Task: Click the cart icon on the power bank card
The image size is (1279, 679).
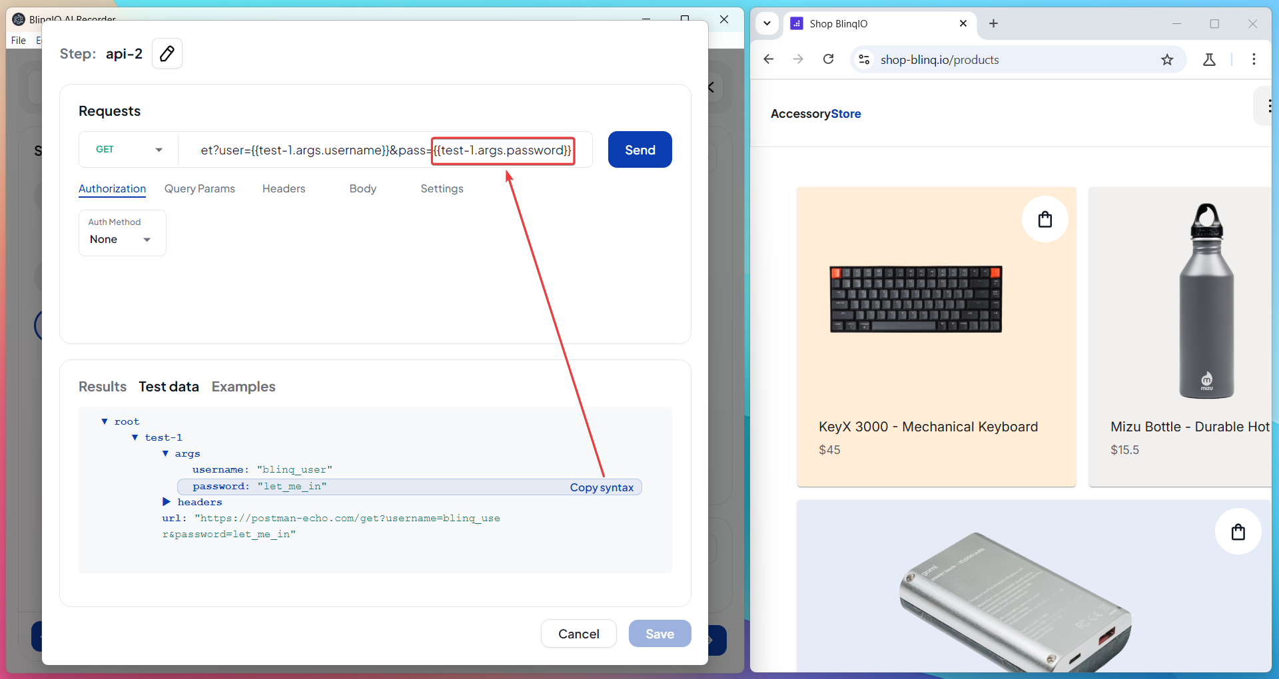Action: pos(1238,531)
